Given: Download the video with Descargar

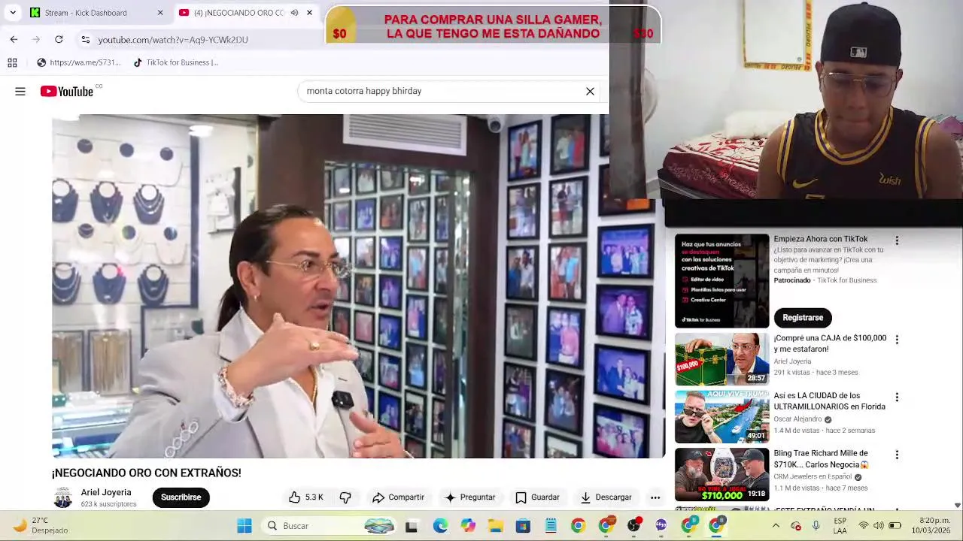Looking at the screenshot, I should (606, 497).
